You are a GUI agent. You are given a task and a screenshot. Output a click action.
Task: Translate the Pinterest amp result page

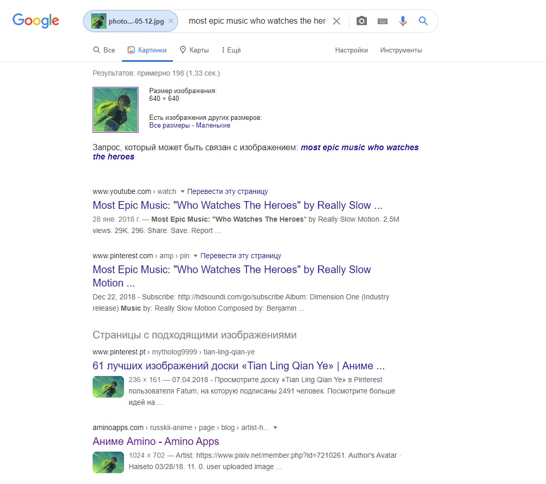pos(241,256)
